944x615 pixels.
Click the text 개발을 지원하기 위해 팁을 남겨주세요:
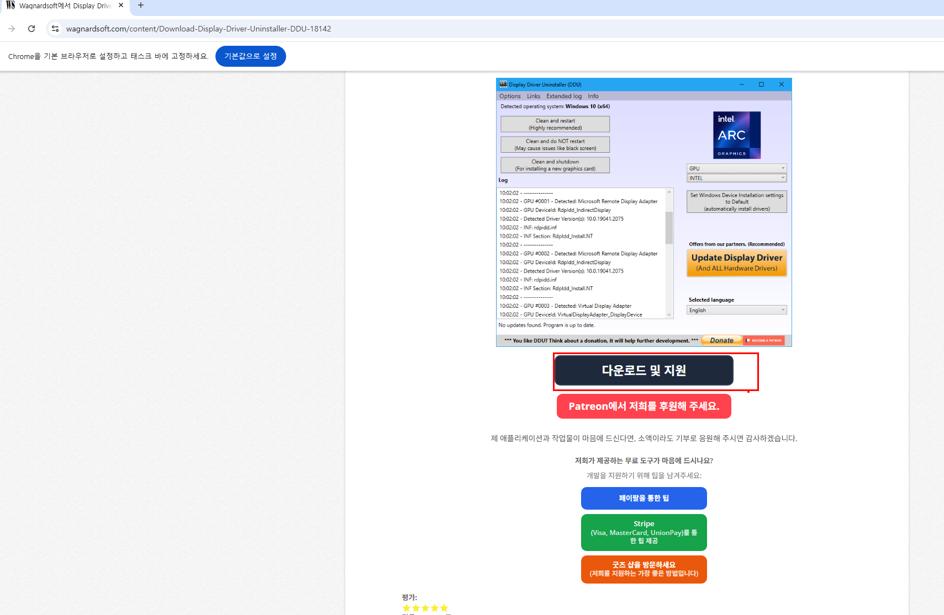point(644,475)
